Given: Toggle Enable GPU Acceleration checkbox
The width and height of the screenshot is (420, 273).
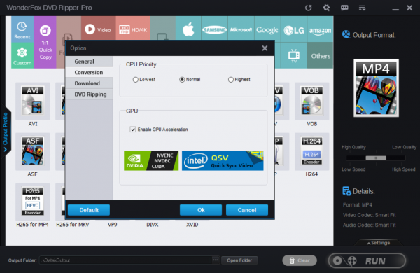Looking at the screenshot, I should [x=133, y=129].
